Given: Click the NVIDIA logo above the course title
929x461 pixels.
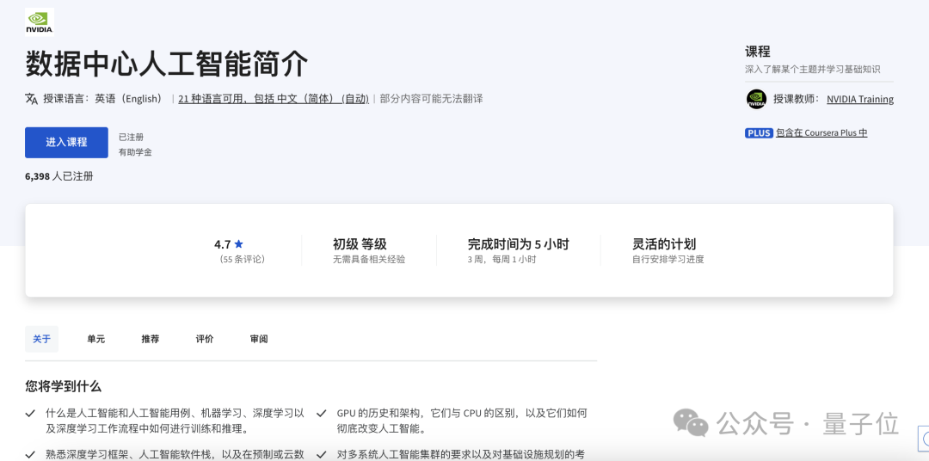Looking at the screenshot, I should coord(39,22).
